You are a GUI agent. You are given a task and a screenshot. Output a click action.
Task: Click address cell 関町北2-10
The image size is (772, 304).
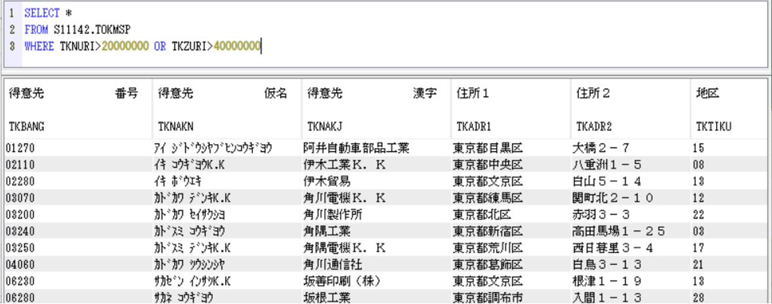coord(613,198)
